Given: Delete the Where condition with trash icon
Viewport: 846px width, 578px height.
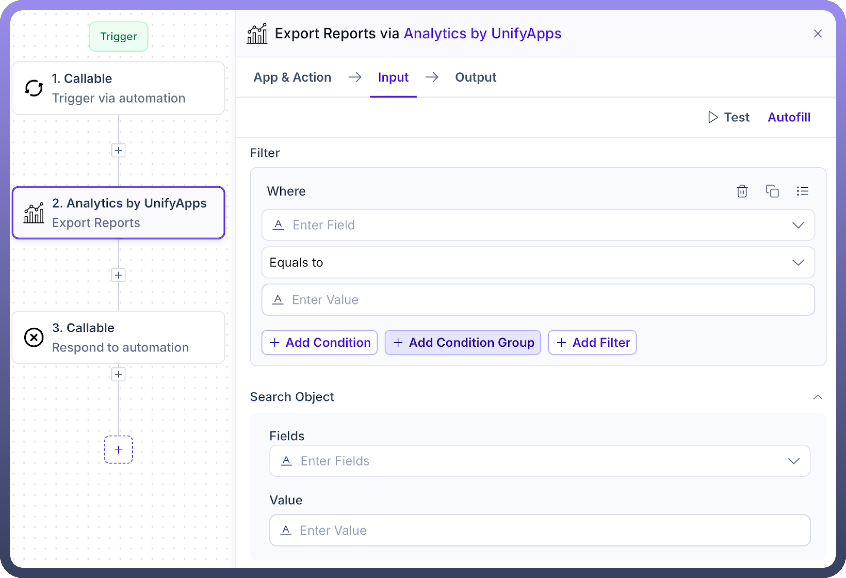Looking at the screenshot, I should click(742, 191).
